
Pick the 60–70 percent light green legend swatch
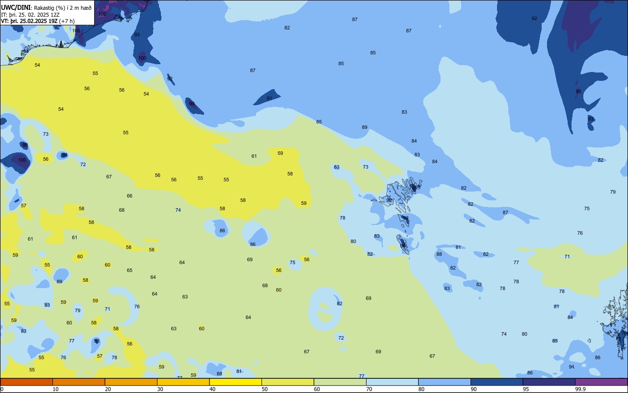[340, 382]
